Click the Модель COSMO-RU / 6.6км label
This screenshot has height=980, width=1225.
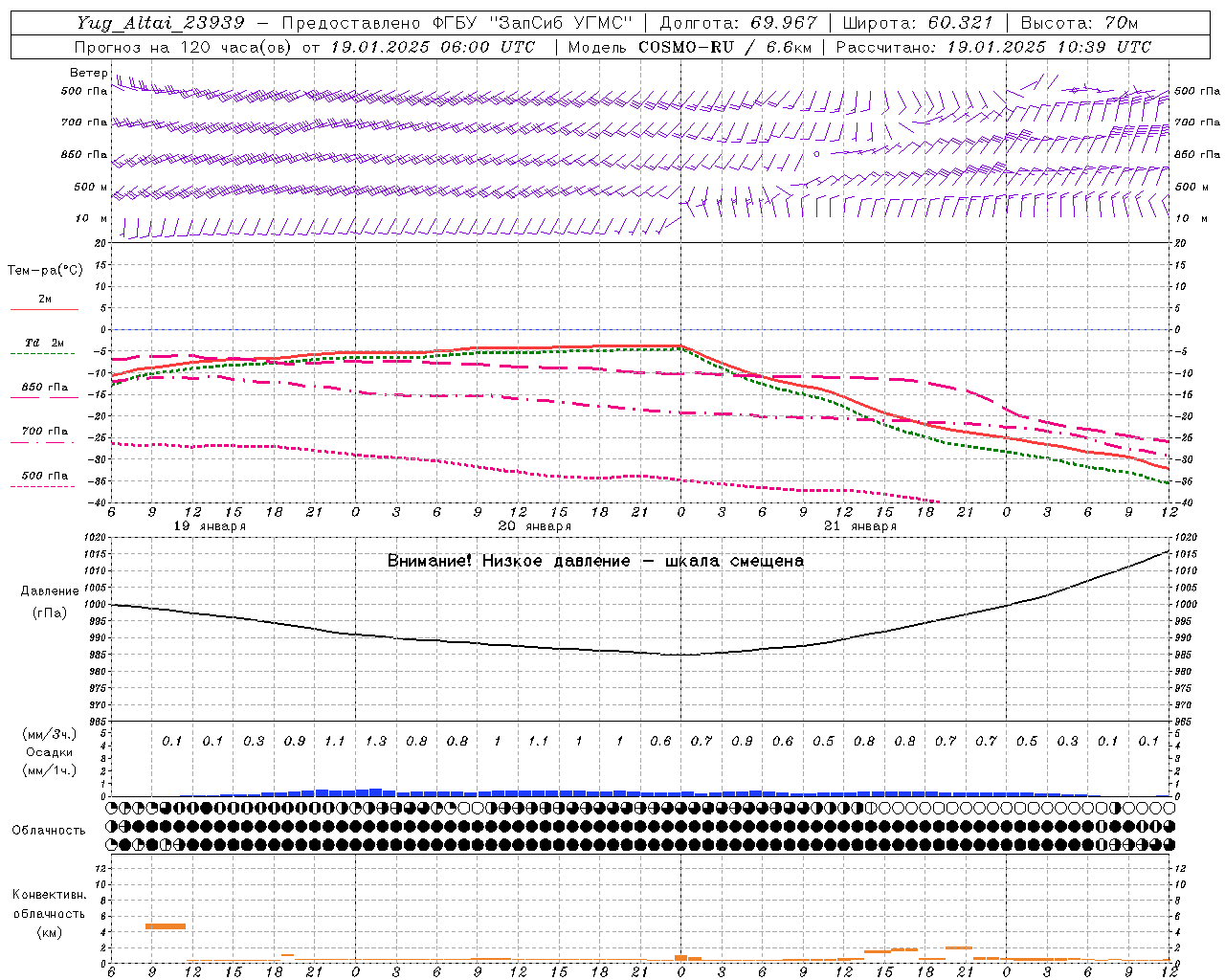pos(690,47)
